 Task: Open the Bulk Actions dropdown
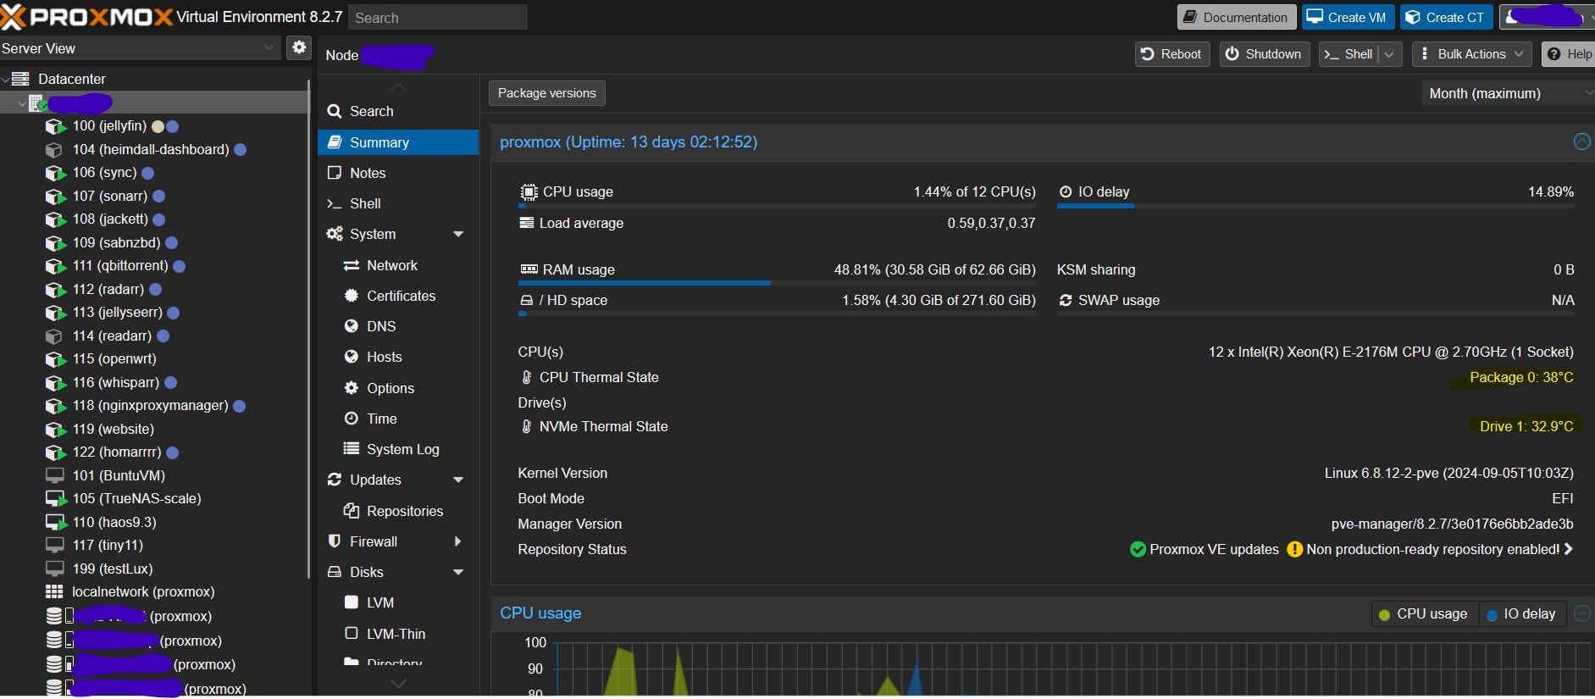click(1472, 54)
